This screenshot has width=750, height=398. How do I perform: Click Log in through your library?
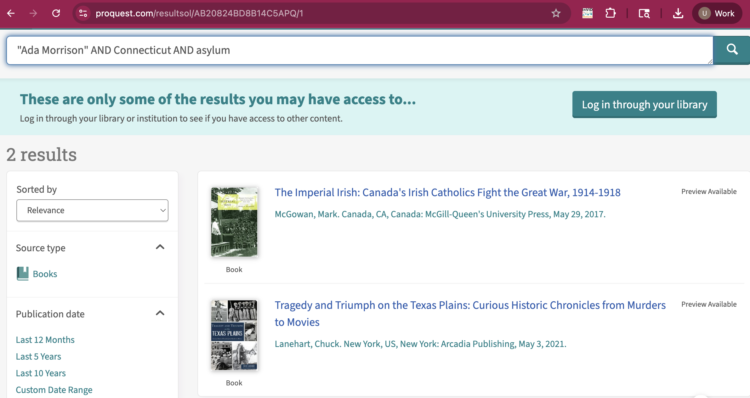click(644, 105)
